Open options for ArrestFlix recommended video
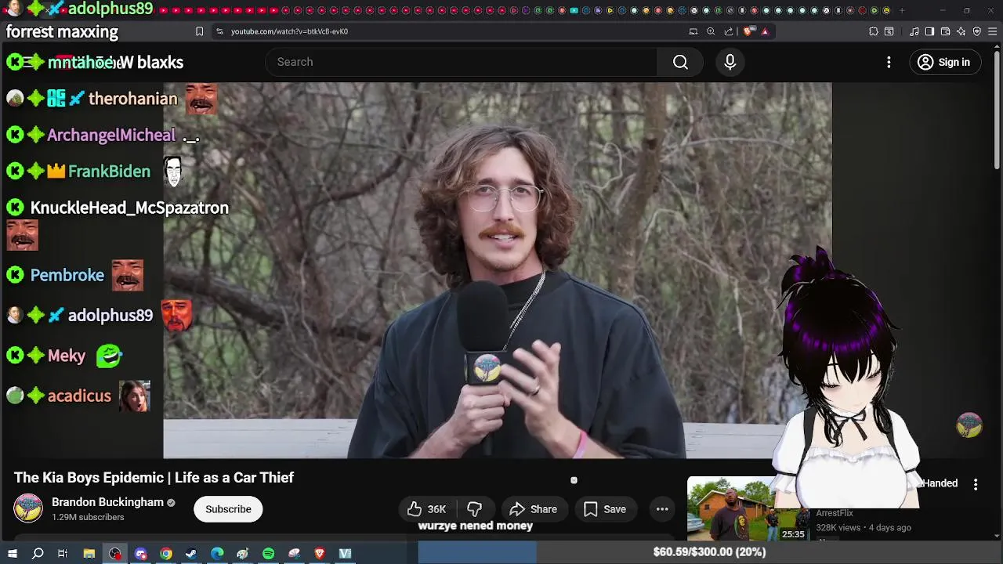This screenshot has height=564, width=1003. click(x=976, y=485)
